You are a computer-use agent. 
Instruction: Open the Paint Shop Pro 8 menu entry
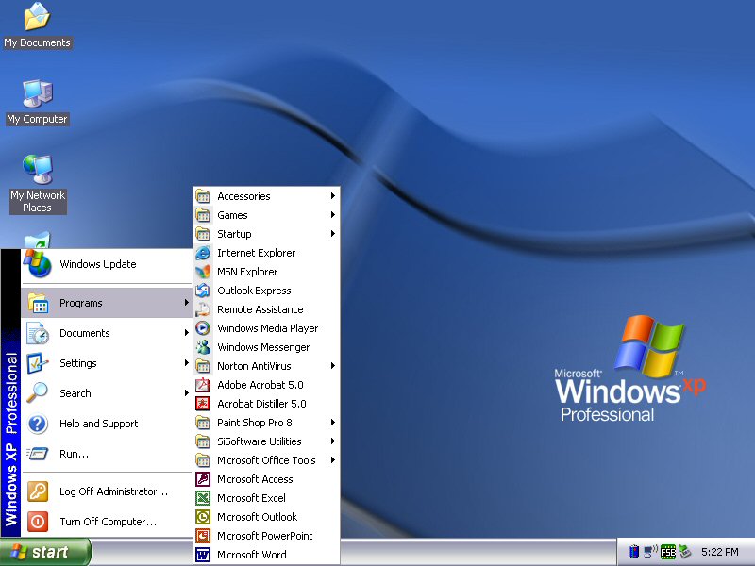click(266, 423)
